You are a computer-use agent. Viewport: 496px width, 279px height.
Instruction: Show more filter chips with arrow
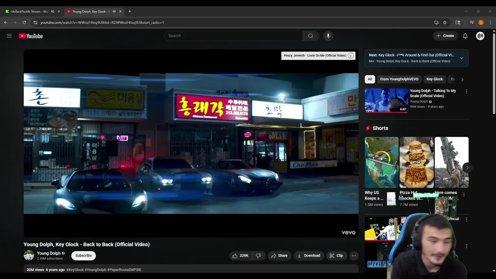462,79
